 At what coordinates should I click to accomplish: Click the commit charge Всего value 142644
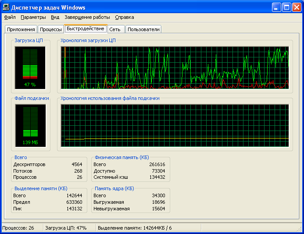pyautogui.click(x=75, y=195)
